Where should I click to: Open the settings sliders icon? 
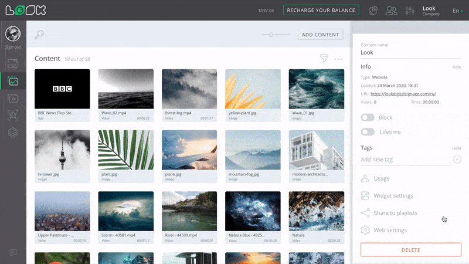409,11
